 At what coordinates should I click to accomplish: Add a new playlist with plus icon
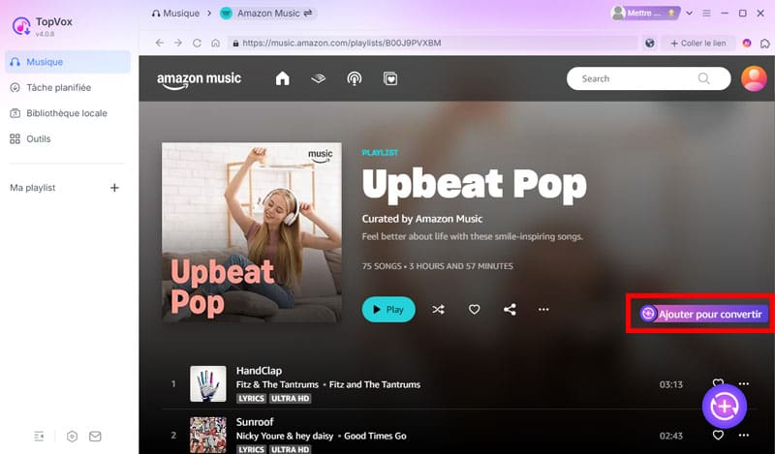click(x=114, y=188)
